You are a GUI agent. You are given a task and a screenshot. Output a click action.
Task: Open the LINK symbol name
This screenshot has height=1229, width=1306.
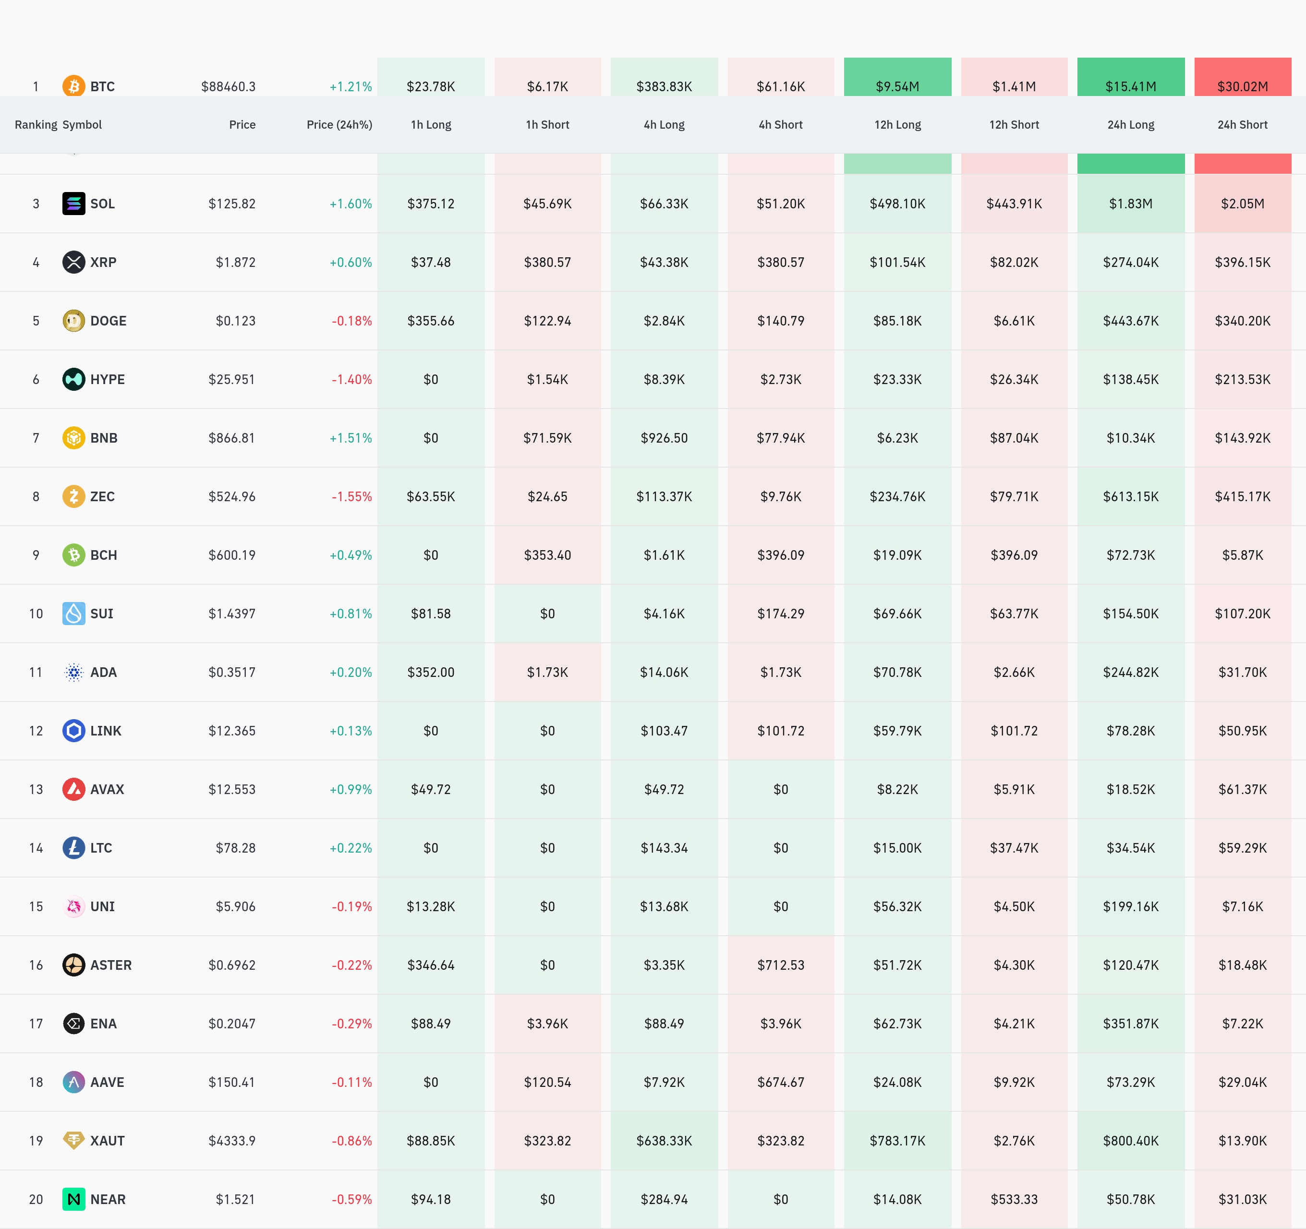point(106,731)
